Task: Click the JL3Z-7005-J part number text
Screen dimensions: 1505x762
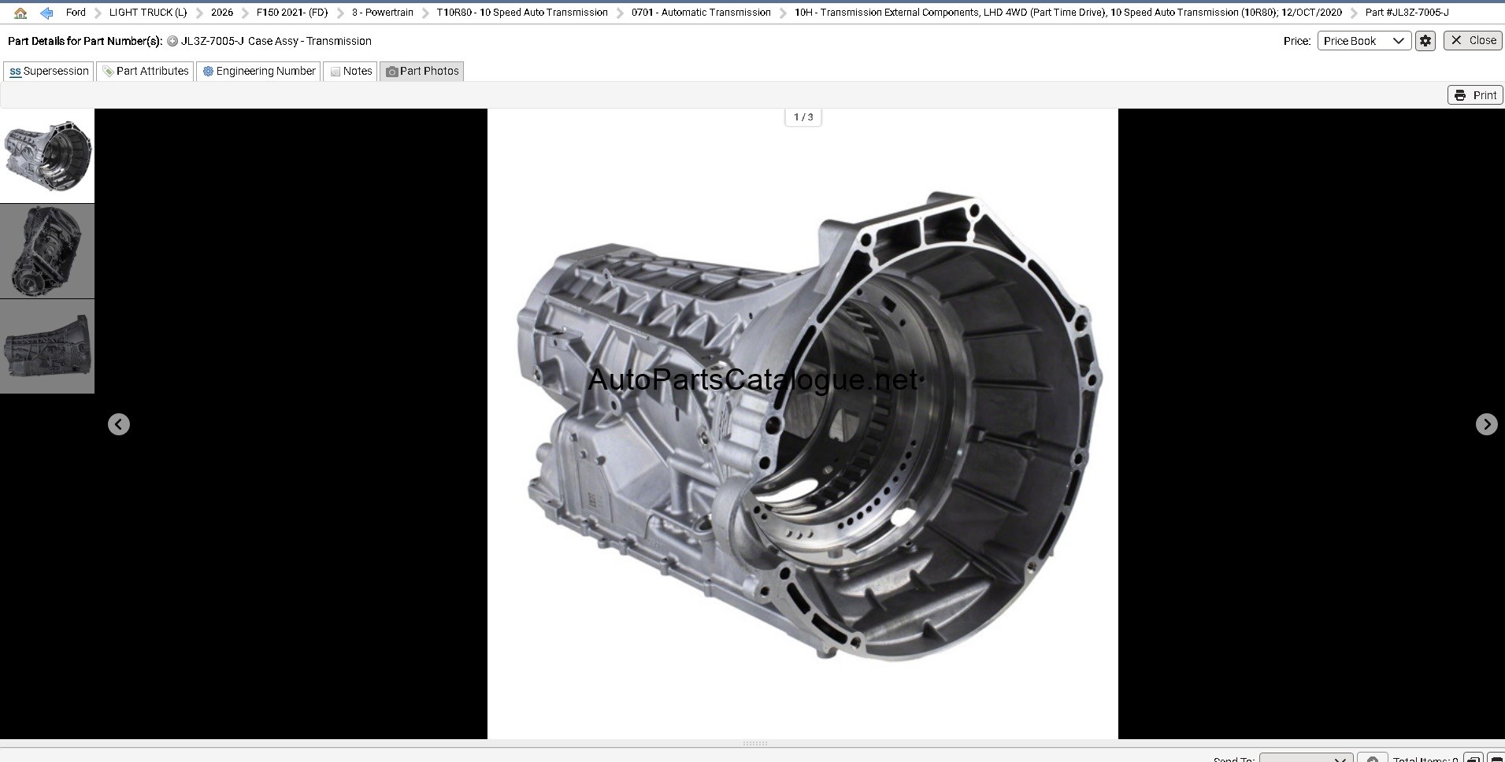Action: [x=213, y=41]
